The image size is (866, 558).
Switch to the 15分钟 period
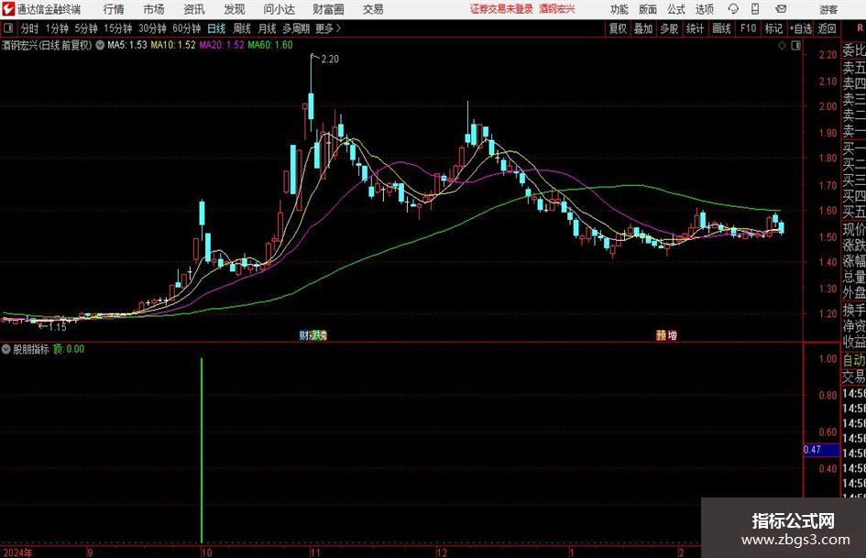pyautogui.click(x=117, y=28)
